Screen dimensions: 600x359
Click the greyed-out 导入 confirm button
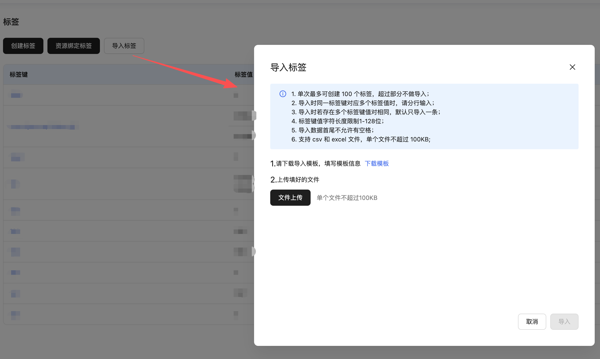pos(564,321)
